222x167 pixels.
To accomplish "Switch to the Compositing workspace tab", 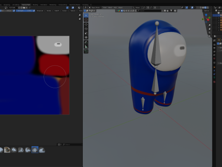I will pos(63,5).
